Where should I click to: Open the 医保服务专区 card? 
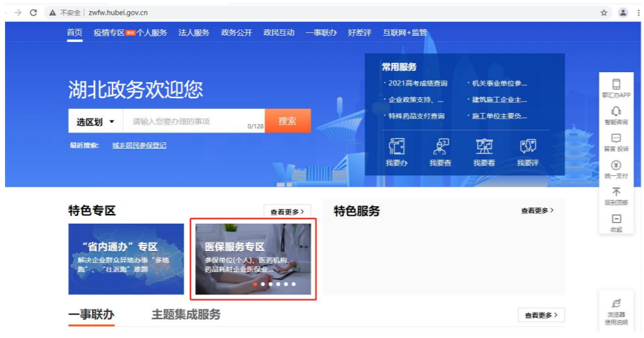[253, 259]
